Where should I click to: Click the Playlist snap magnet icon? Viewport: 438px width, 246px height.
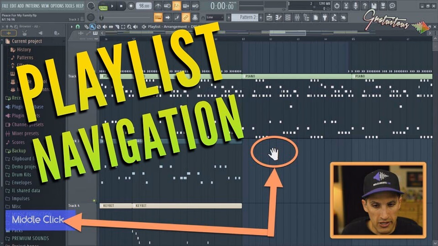pos(78,27)
